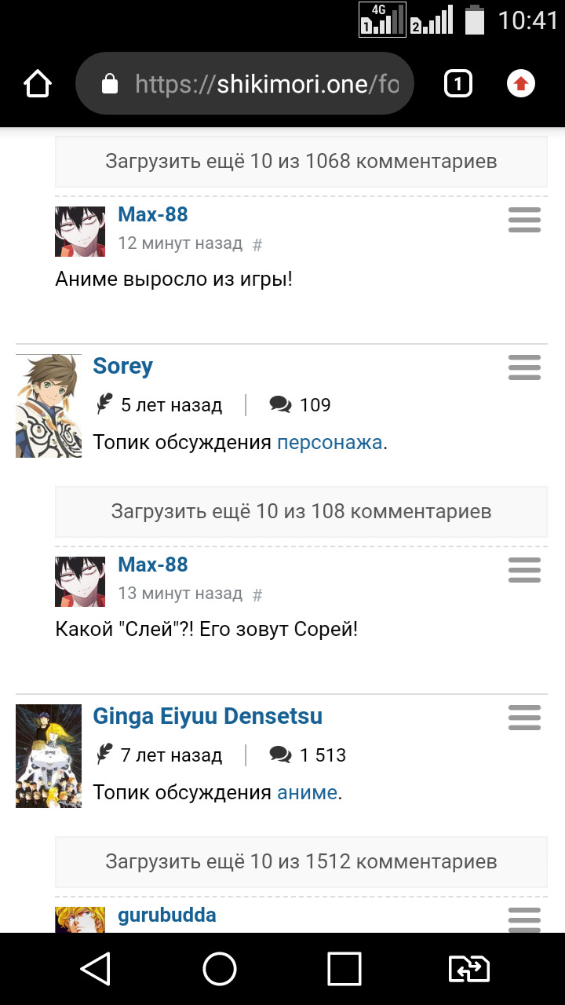The height and width of the screenshot is (1005, 565).
Task: Tap the red upload arrow browser icon
Action: tap(521, 83)
